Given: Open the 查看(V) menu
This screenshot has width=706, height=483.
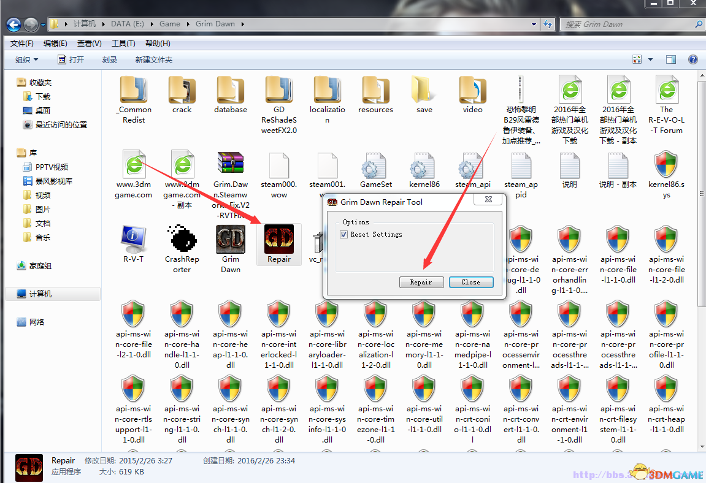Looking at the screenshot, I should tap(89, 44).
